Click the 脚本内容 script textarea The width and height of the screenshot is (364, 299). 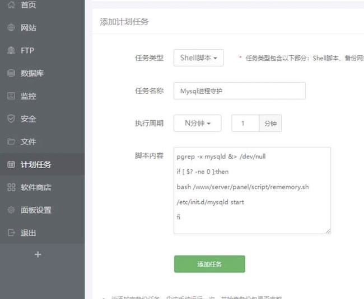coord(252,191)
